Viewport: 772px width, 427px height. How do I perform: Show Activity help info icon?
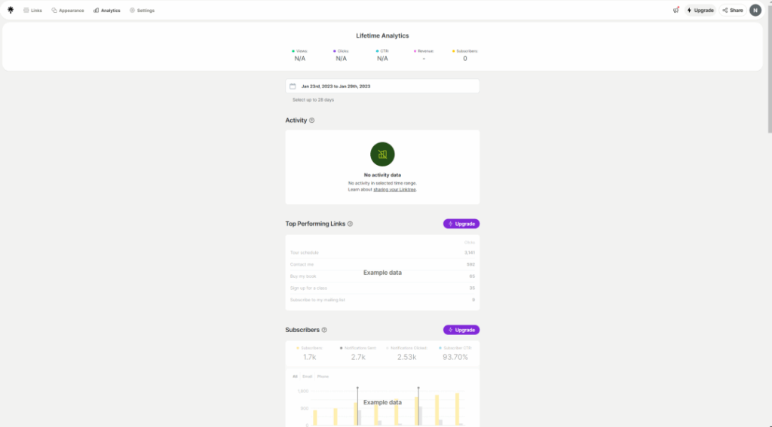click(x=311, y=120)
